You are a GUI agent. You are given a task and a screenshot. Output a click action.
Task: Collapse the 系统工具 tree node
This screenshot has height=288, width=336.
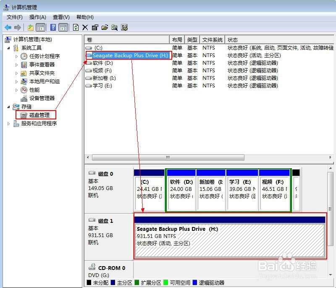8,48
